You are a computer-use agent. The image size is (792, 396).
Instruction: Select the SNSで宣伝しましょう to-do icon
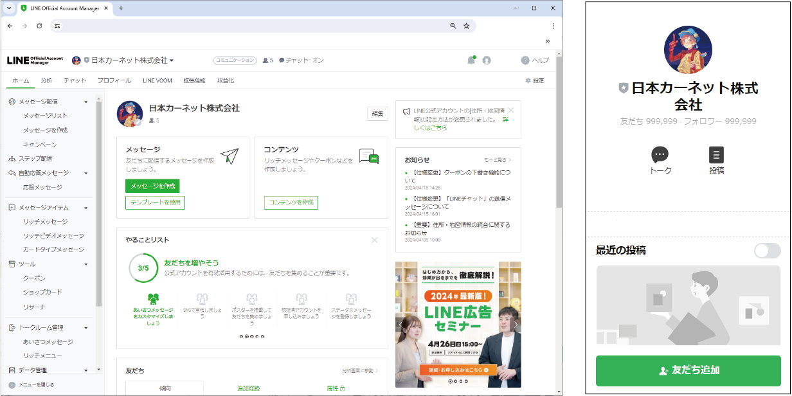click(x=202, y=299)
